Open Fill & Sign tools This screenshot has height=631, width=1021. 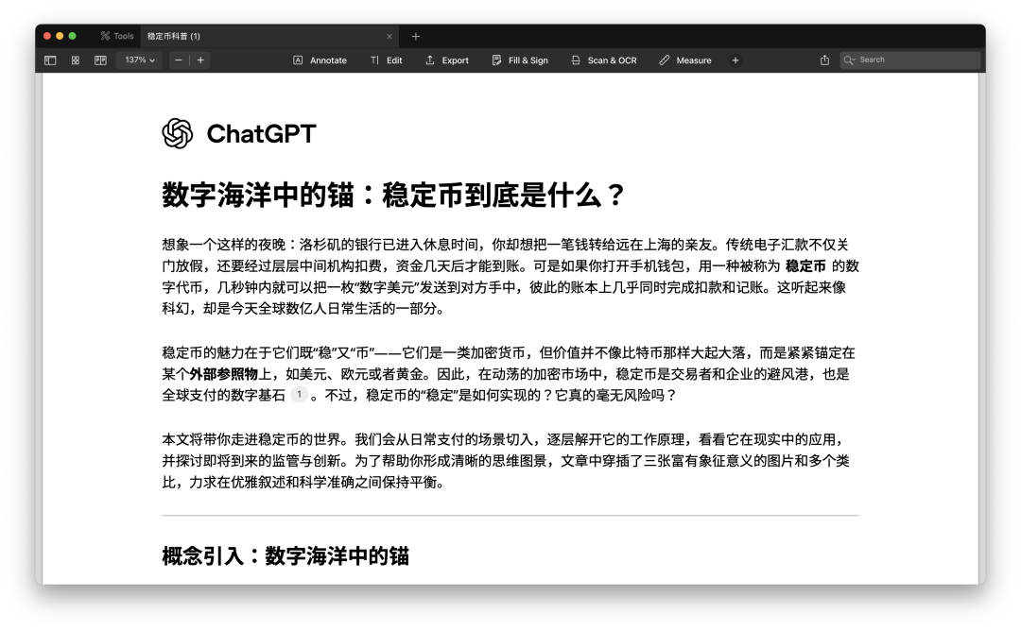[520, 60]
